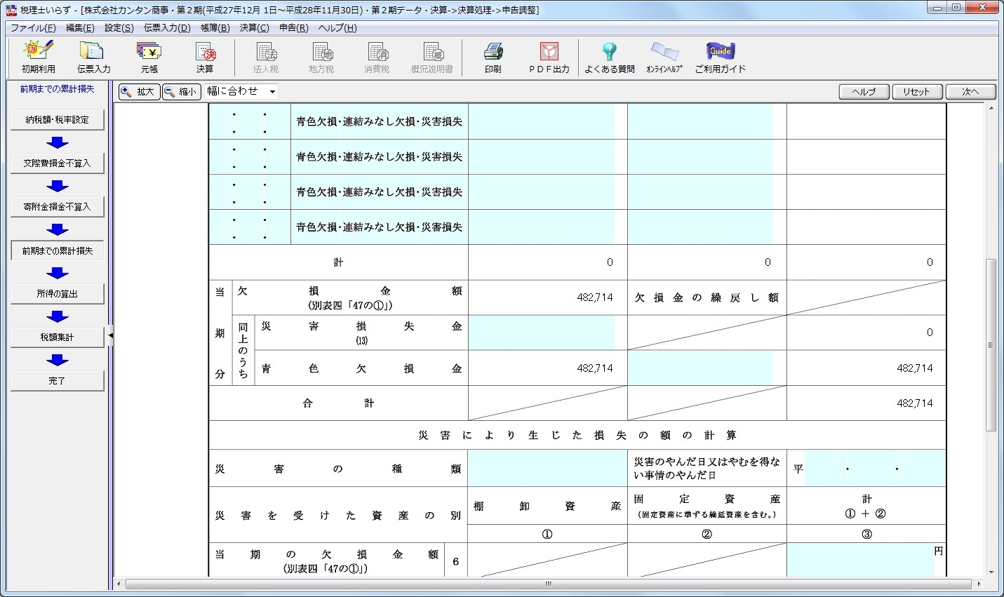Zoom out with the 縮小 button
1004x597 pixels.
[x=181, y=92]
